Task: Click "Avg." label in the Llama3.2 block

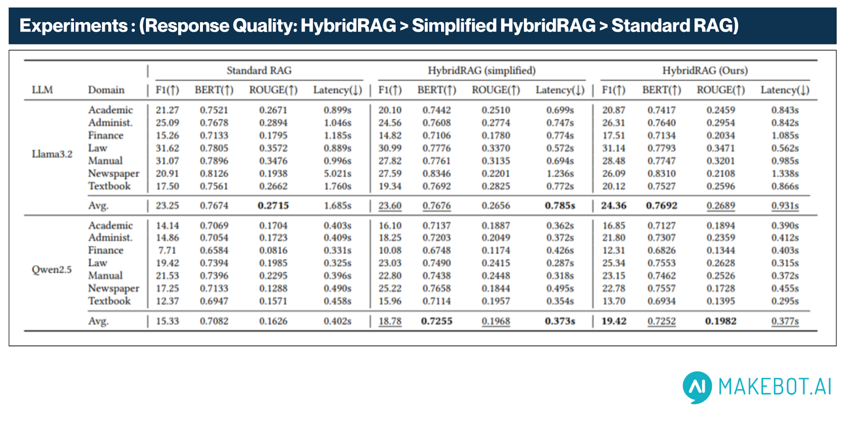Action: click(x=98, y=206)
